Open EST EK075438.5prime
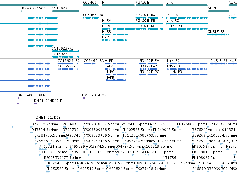237x173 pixels. [x=137, y=172]
